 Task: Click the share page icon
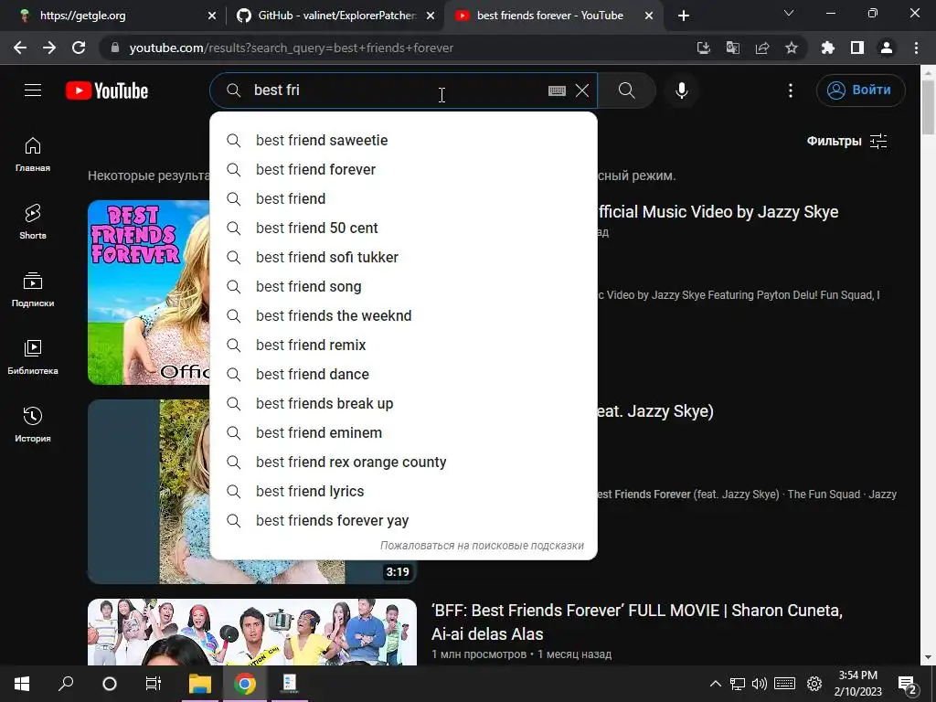pos(762,48)
